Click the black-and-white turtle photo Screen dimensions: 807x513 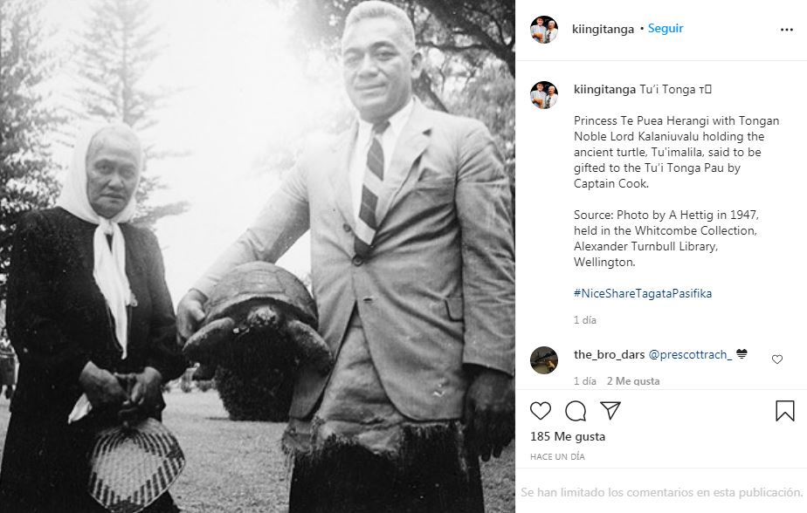pyautogui.click(x=258, y=256)
